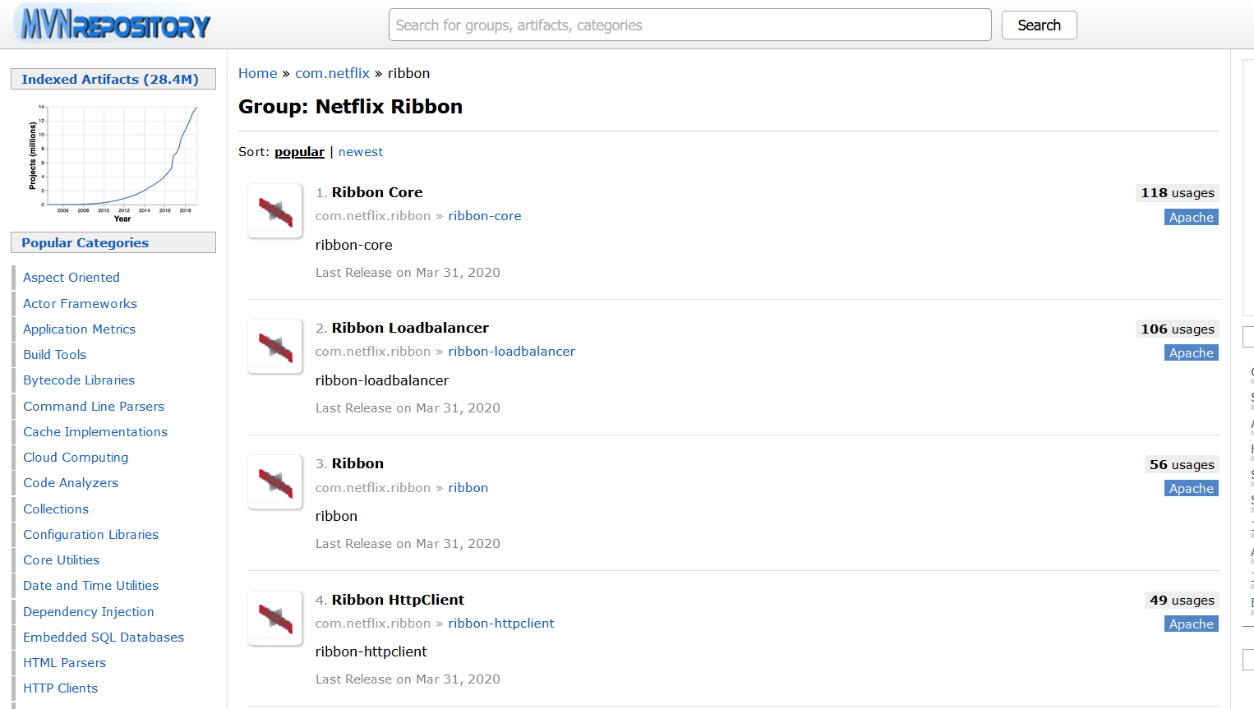Open the Ribbon artifact icon in row 3
This screenshot has height=709, width=1254.
click(275, 482)
